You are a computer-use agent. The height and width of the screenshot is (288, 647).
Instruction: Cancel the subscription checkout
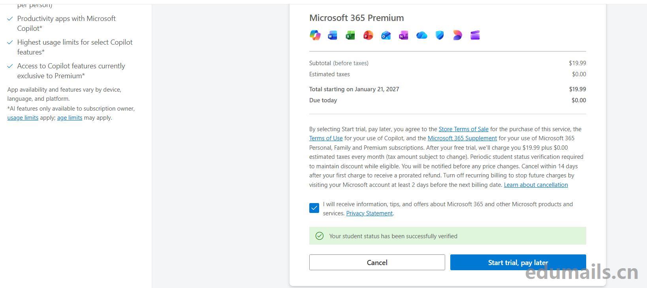tap(377, 262)
